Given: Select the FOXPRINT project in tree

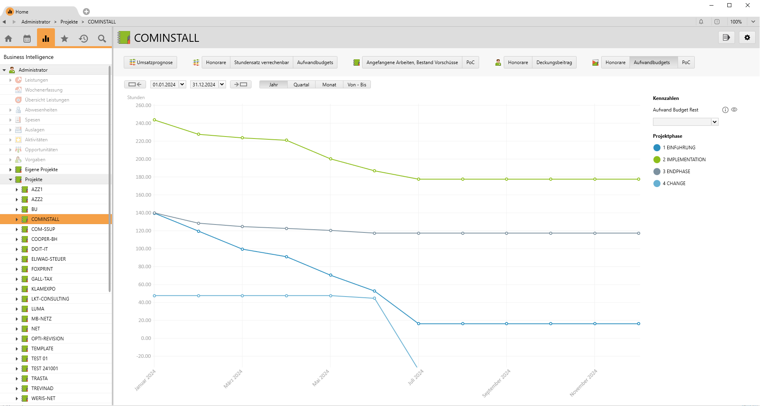Looking at the screenshot, I should pos(42,269).
